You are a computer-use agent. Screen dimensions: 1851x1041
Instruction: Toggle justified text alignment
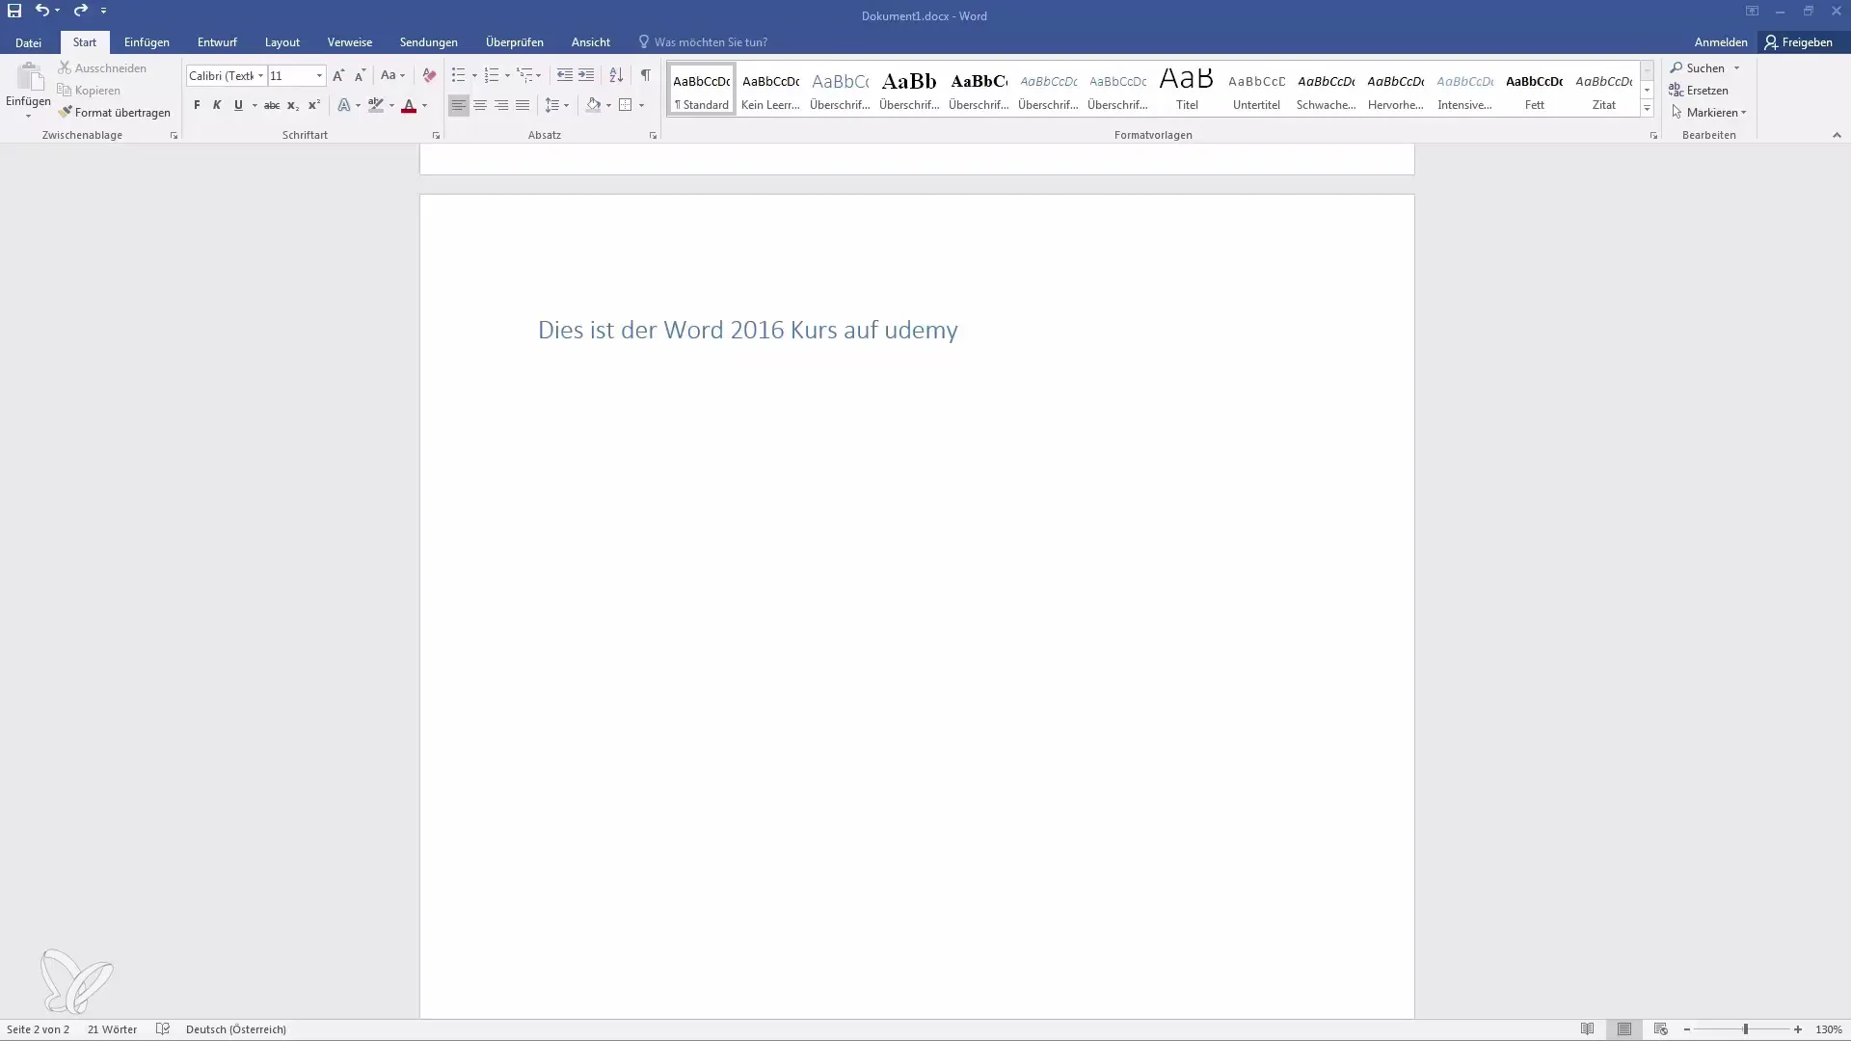tap(523, 106)
